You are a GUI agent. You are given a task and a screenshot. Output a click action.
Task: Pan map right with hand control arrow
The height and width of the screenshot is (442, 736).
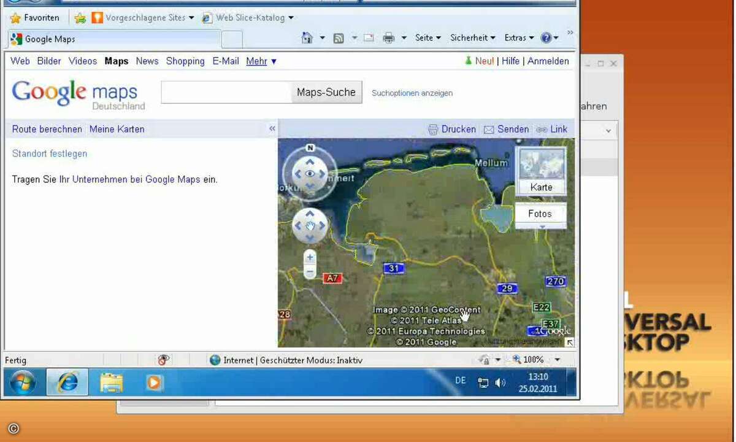pyautogui.click(x=322, y=226)
